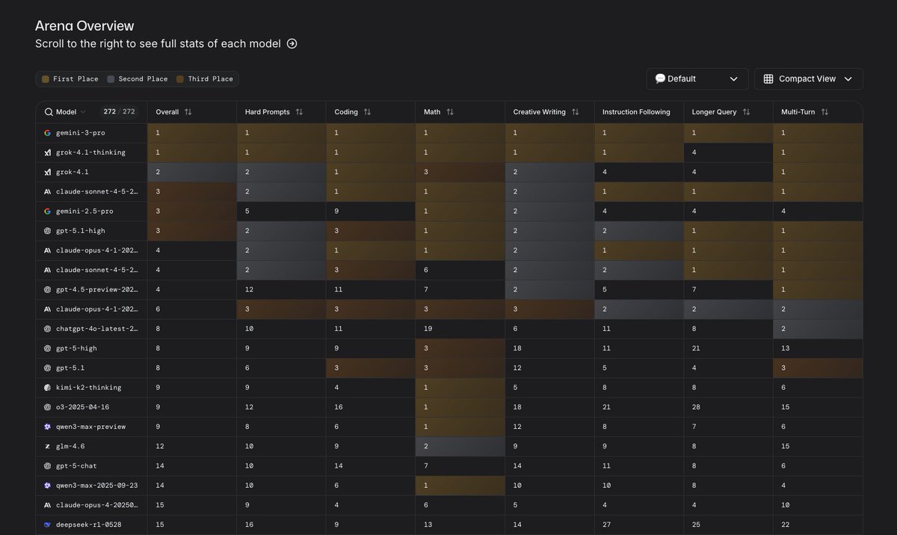Open the Default style dropdown
897x535 pixels.
pos(695,79)
